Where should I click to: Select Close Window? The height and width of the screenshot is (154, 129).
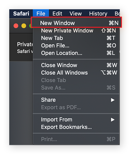coord(76,65)
